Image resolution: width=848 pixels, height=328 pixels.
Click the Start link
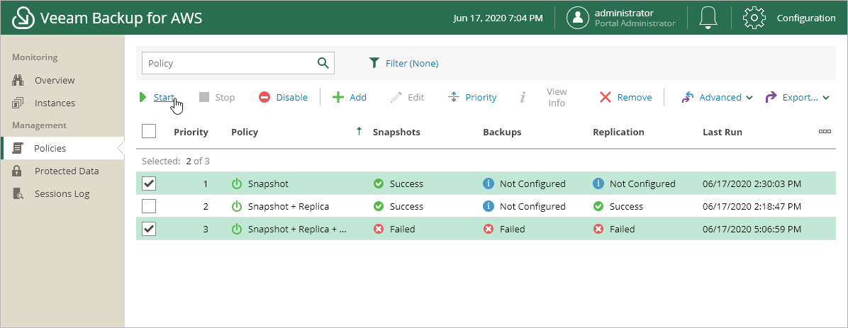(164, 97)
